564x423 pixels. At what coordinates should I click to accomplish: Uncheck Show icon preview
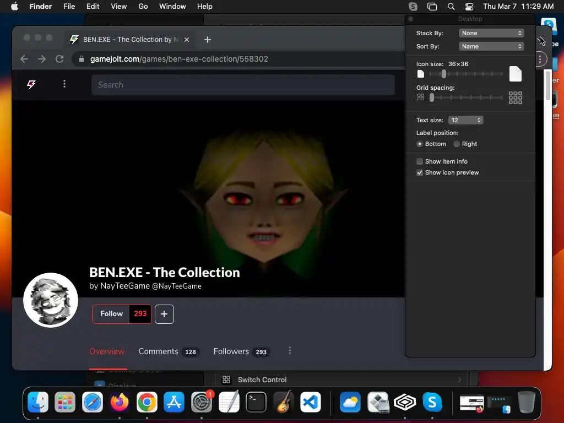click(x=419, y=172)
